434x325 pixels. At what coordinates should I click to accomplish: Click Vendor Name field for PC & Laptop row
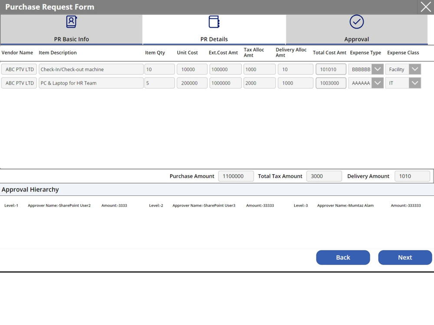click(x=19, y=83)
